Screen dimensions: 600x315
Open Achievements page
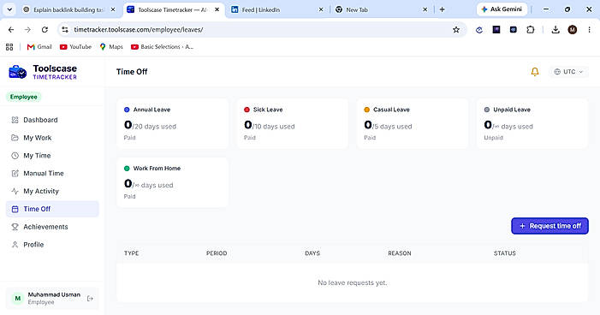click(x=52, y=227)
